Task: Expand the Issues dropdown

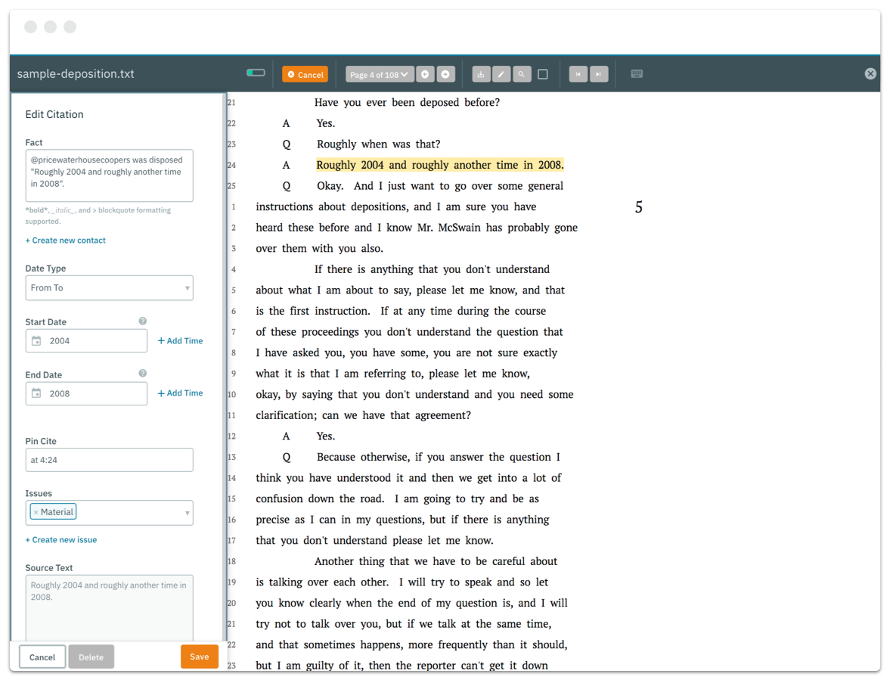Action: (186, 512)
